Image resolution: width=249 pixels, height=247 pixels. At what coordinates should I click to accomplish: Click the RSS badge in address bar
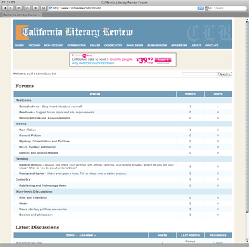point(201,8)
